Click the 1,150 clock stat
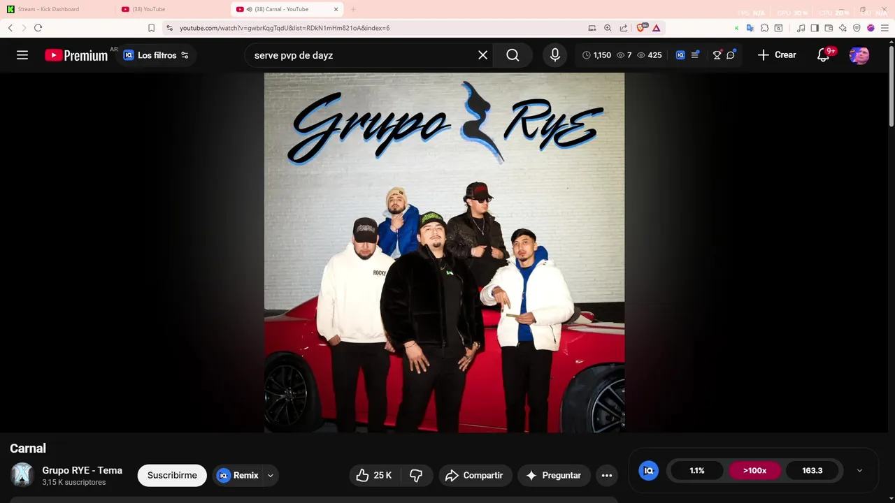 (596, 55)
